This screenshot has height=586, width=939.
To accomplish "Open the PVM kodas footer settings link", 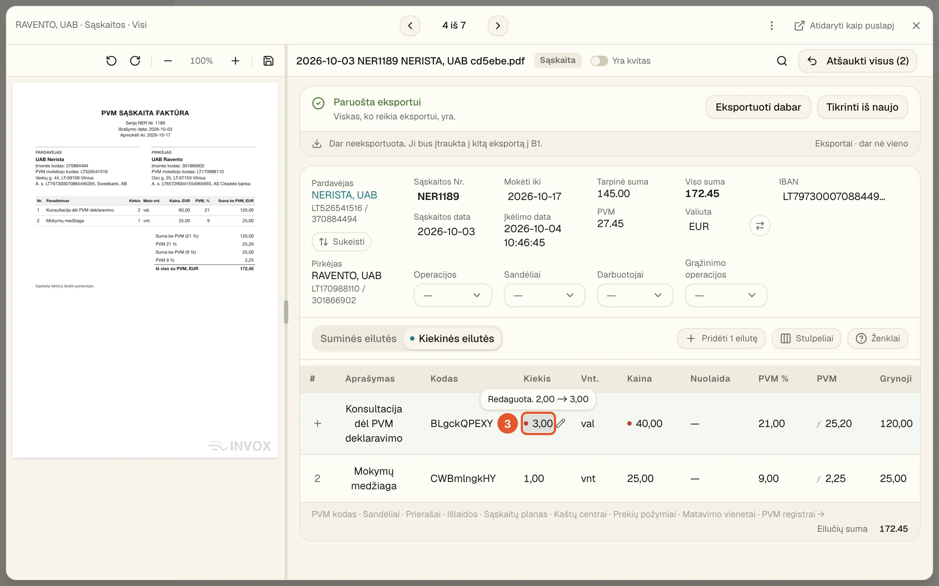I will pos(334,514).
